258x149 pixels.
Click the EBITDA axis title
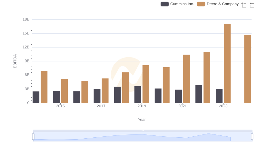[15, 61]
